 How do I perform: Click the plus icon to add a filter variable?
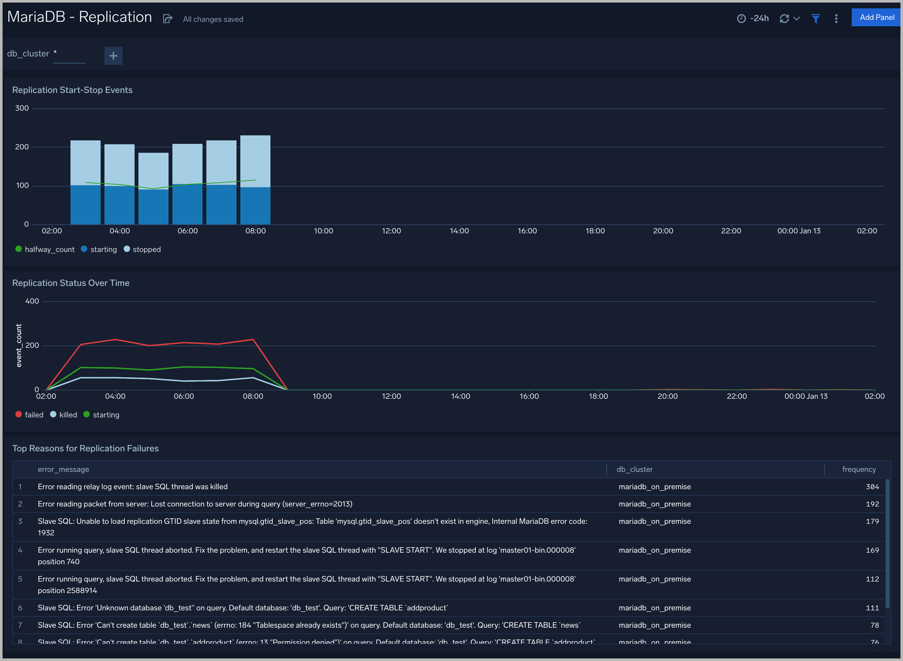[x=113, y=55]
